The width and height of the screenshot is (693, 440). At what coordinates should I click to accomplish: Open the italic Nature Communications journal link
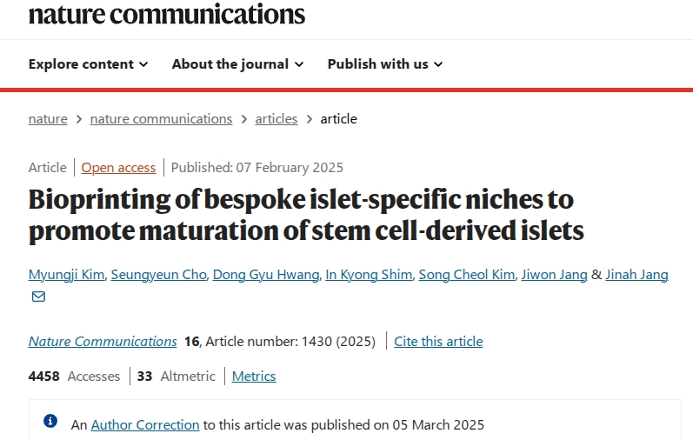[103, 342]
